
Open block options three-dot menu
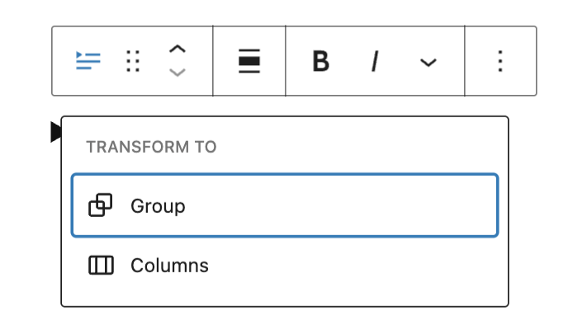tap(500, 61)
